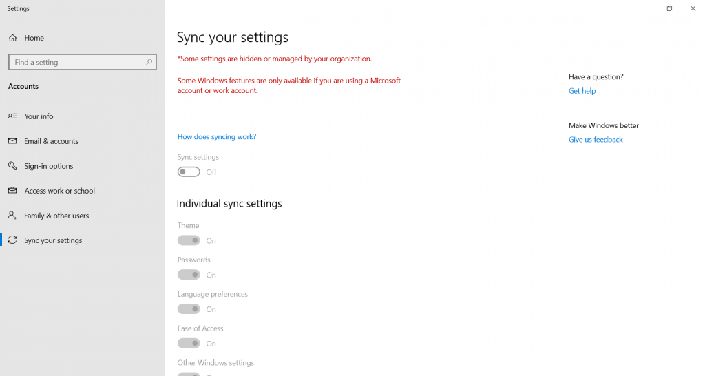The image size is (705, 376).
Task: Click the Your info person icon
Action: click(12, 116)
